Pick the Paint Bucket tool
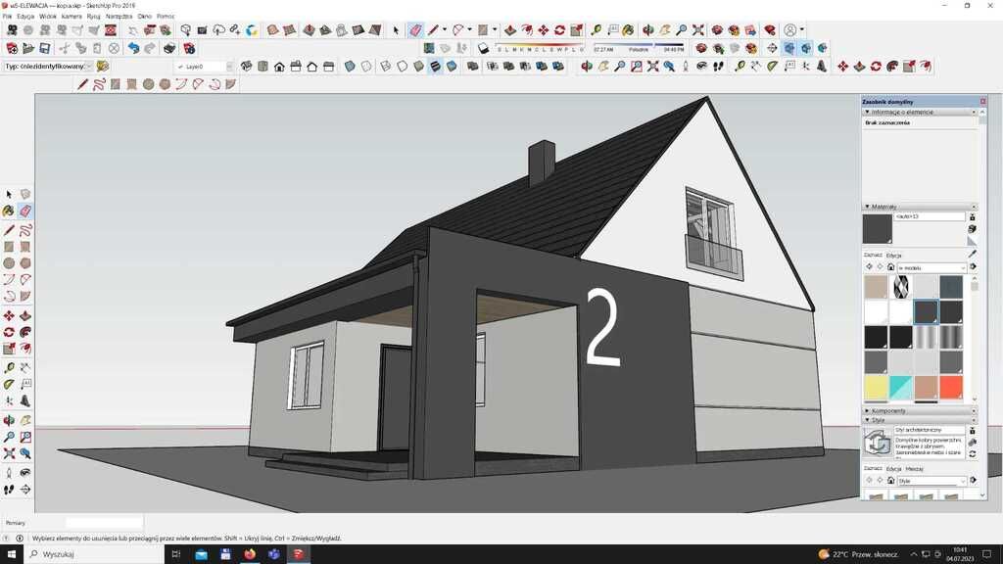Viewport: 1003px width, 564px height. pos(9,211)
